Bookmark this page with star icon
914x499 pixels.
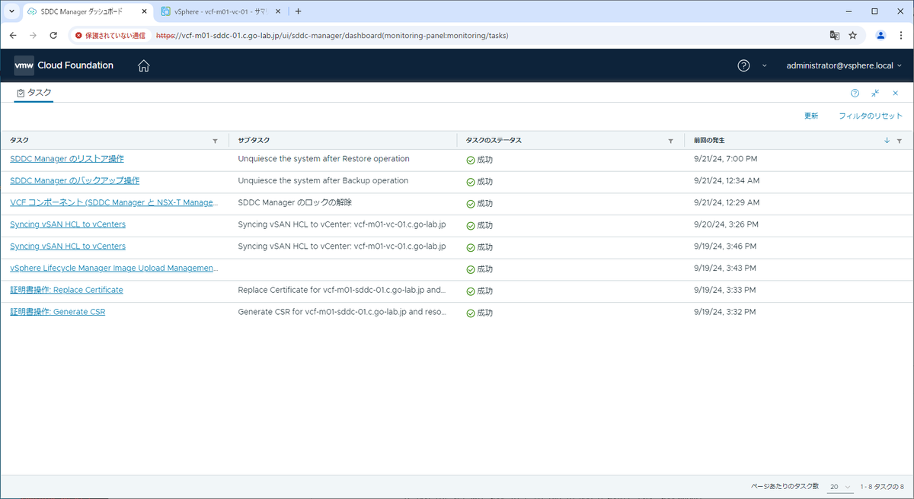853,35
